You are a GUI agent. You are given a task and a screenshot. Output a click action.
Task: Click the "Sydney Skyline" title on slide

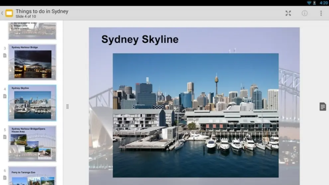140,40
